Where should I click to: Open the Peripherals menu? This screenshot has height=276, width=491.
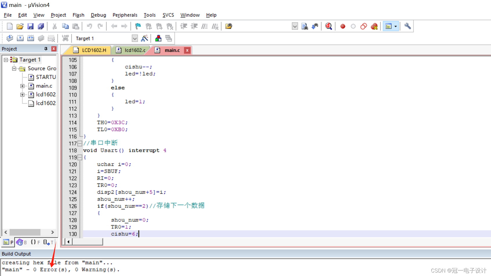coord(125,15)
